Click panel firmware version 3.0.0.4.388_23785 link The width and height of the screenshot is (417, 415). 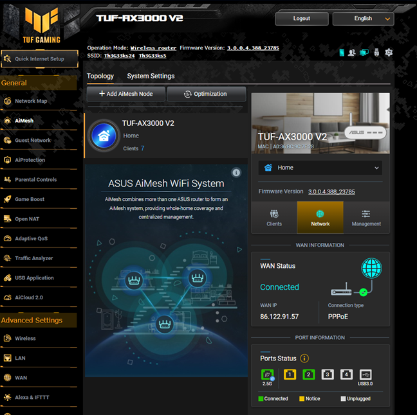331,191
